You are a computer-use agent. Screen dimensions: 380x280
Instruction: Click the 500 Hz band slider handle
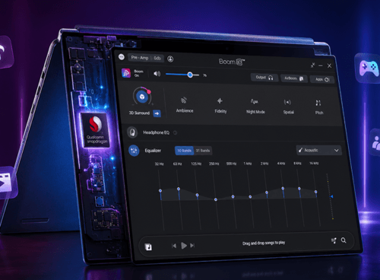(233, 196)
